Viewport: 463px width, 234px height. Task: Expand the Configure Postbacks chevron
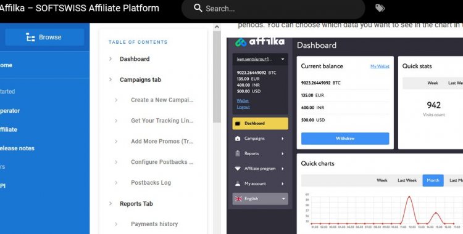coord(116,162)
